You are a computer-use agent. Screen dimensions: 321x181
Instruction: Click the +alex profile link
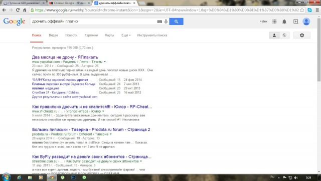pos(263,21)
